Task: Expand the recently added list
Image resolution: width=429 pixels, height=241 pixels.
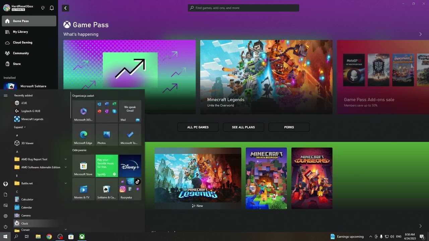Action: (20, 127)
